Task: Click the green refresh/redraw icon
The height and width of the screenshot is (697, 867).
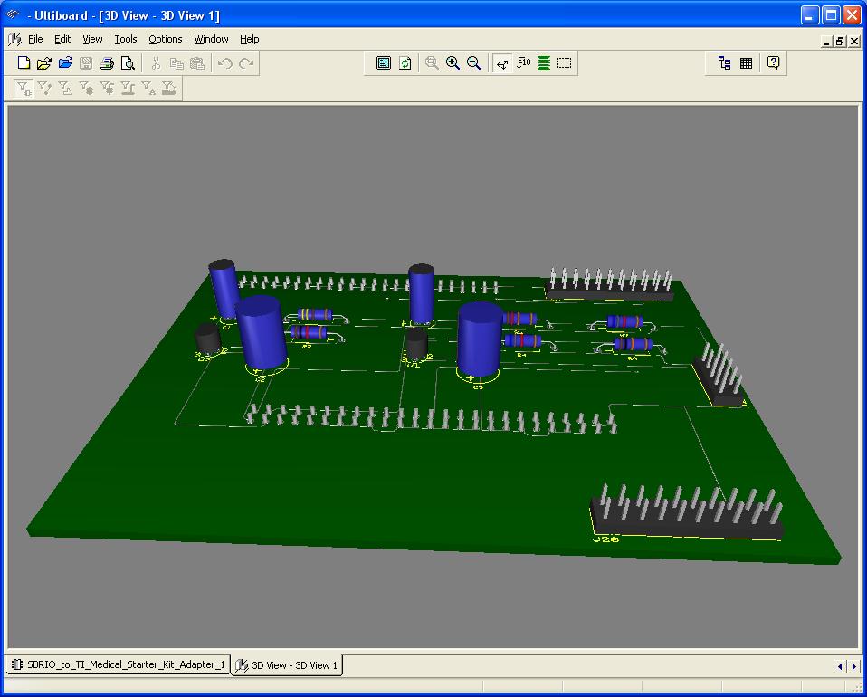Action: pos(405,63)
